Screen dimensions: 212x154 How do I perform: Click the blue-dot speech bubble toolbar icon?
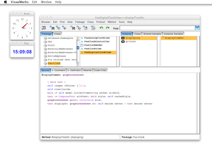58,28
